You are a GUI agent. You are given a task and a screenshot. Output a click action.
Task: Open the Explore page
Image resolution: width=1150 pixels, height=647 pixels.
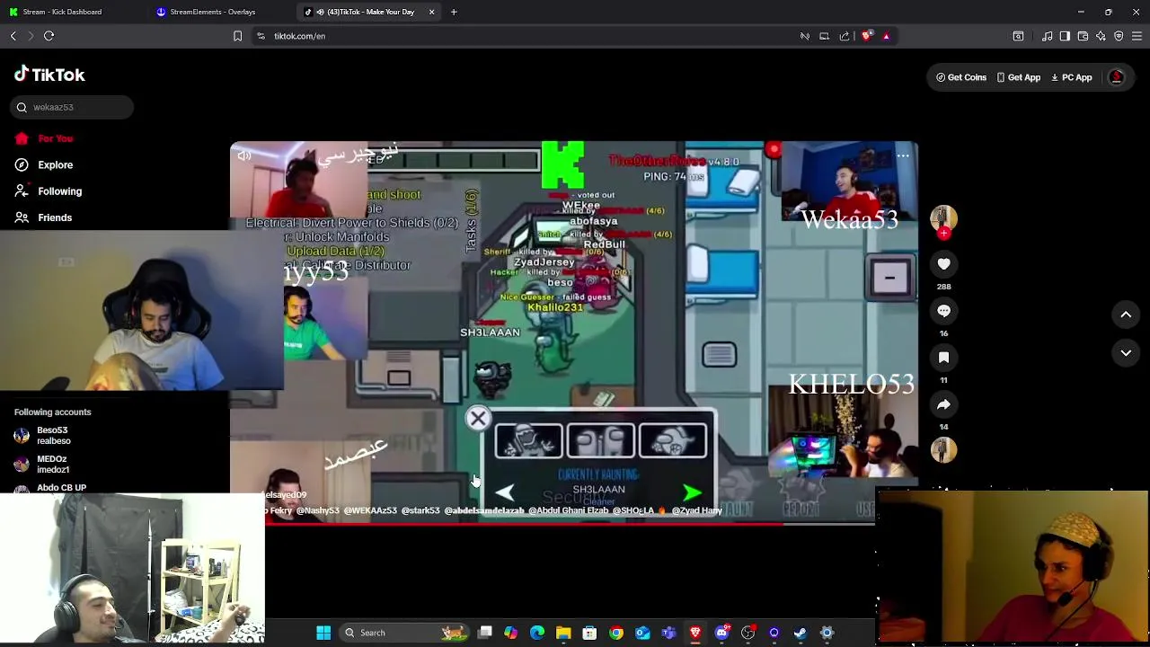point(44,165)
